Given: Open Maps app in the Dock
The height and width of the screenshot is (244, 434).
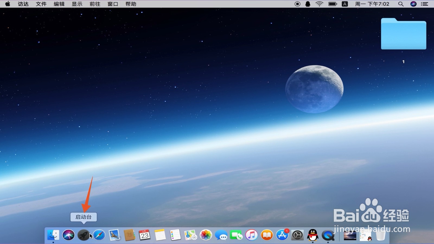Looking at the screenshot, I should tap(190, 235).
